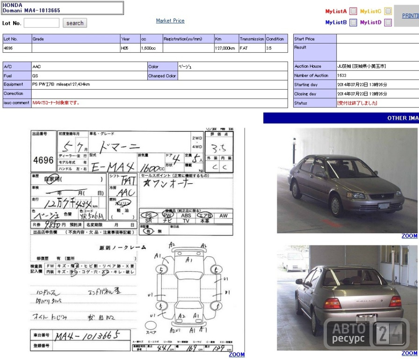Select the Starting day date value
This screenshot has height=359, width=419.
(362, 85)
